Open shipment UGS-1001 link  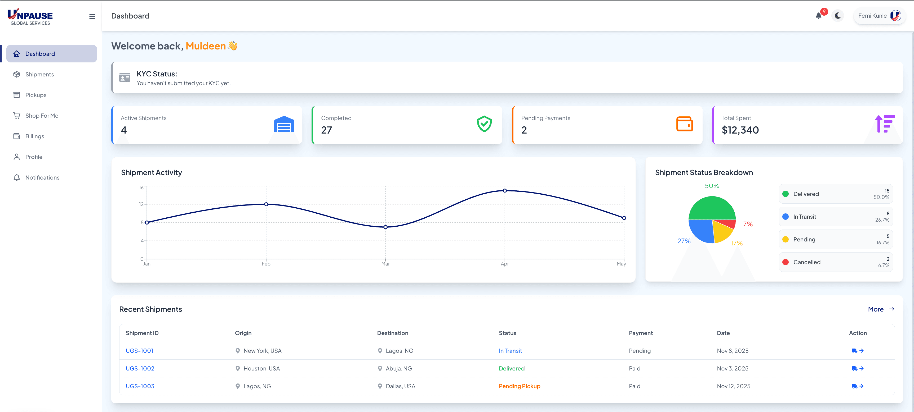tap(139, 350)
